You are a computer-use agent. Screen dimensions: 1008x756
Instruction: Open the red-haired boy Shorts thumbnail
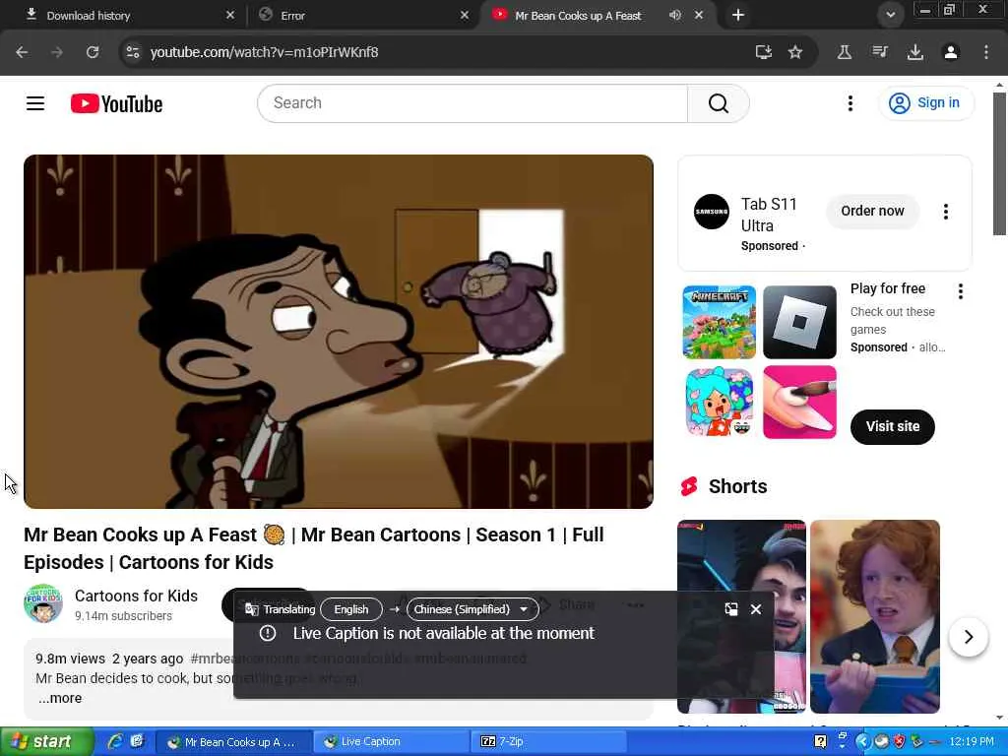click(875, 616)
